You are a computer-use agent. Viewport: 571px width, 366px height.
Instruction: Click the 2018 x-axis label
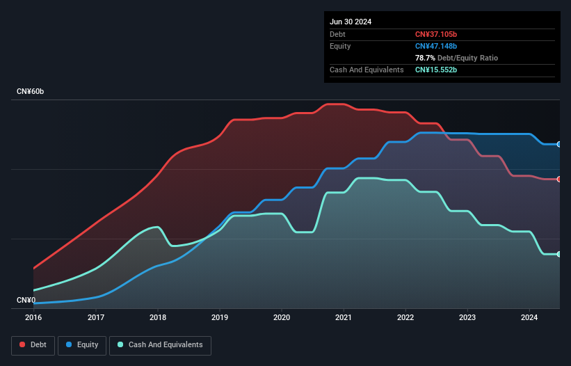(x=158, y=317)
